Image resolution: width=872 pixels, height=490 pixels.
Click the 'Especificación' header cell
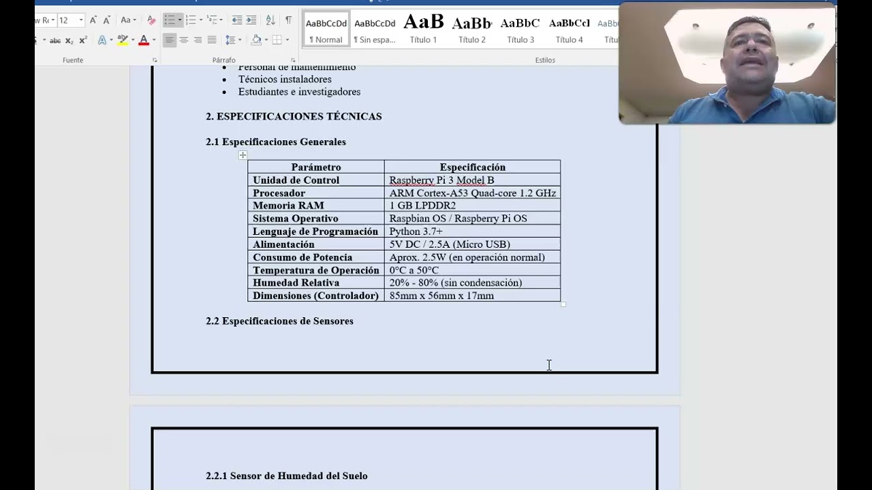click(473, 167)
